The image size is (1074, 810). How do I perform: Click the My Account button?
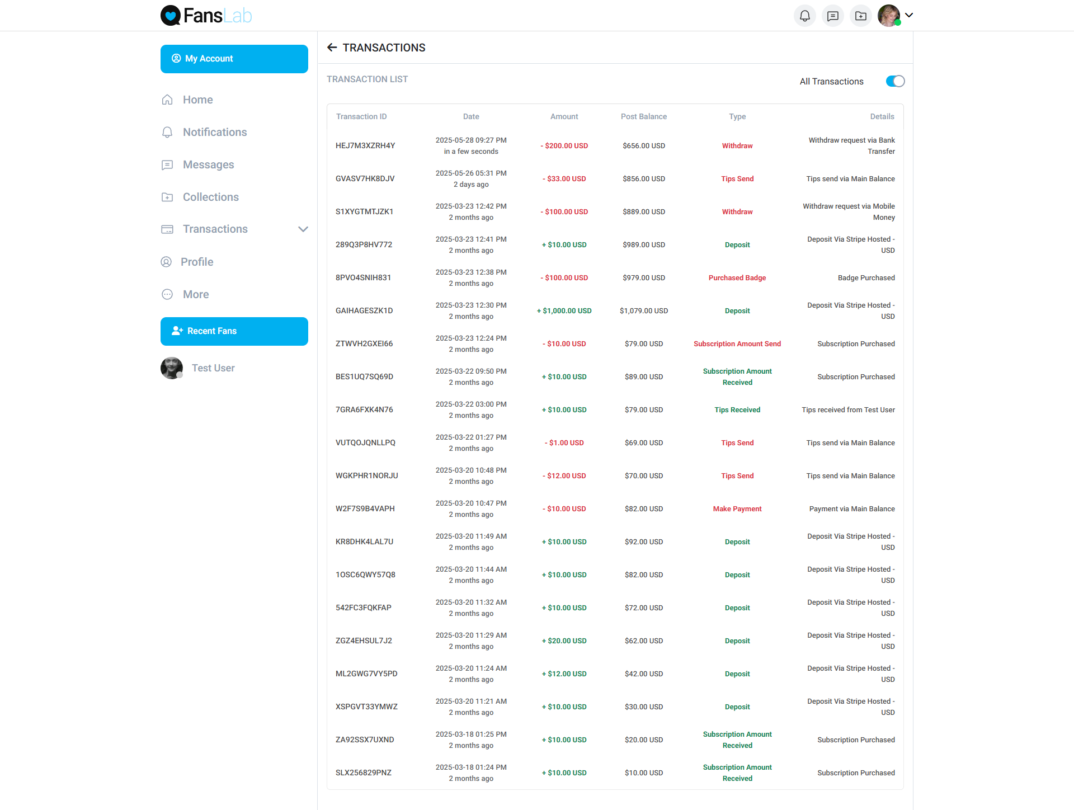(x=234, y=59)
